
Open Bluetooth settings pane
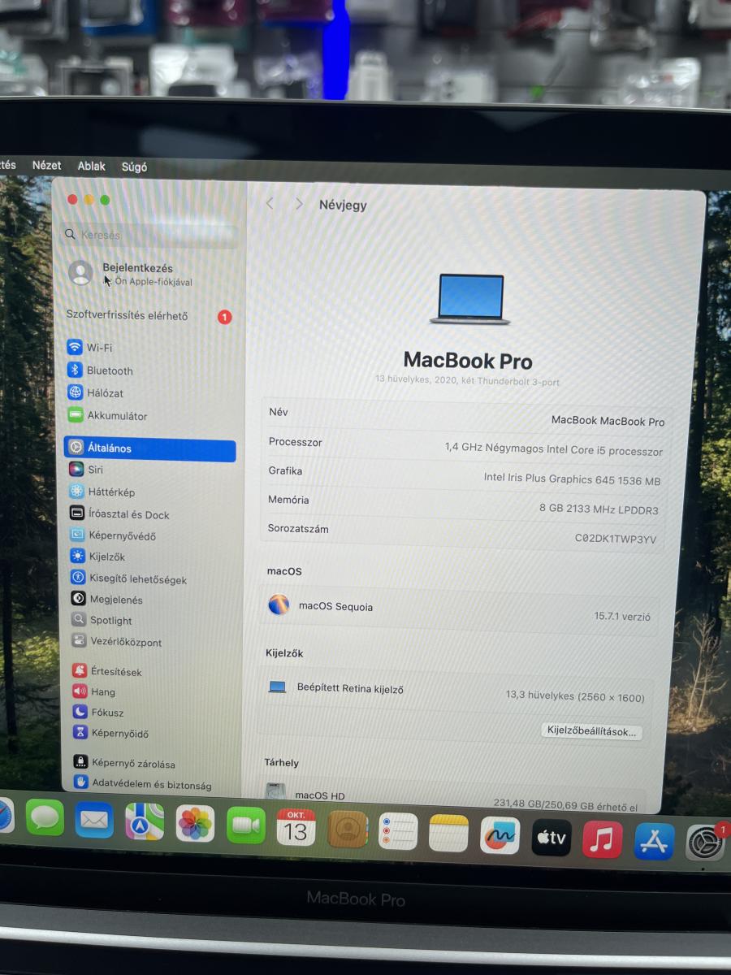click(109, 370)
